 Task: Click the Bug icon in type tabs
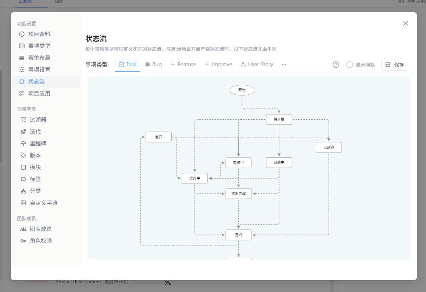148,64
